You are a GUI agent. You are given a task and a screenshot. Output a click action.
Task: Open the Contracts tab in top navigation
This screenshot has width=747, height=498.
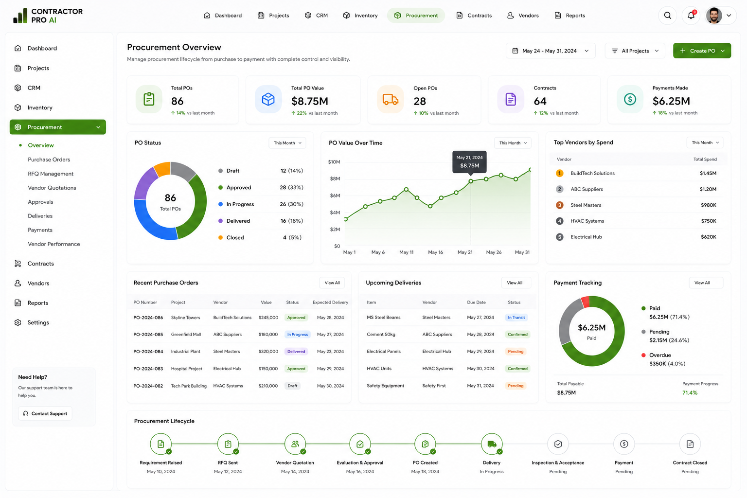(x=474, y=16)
